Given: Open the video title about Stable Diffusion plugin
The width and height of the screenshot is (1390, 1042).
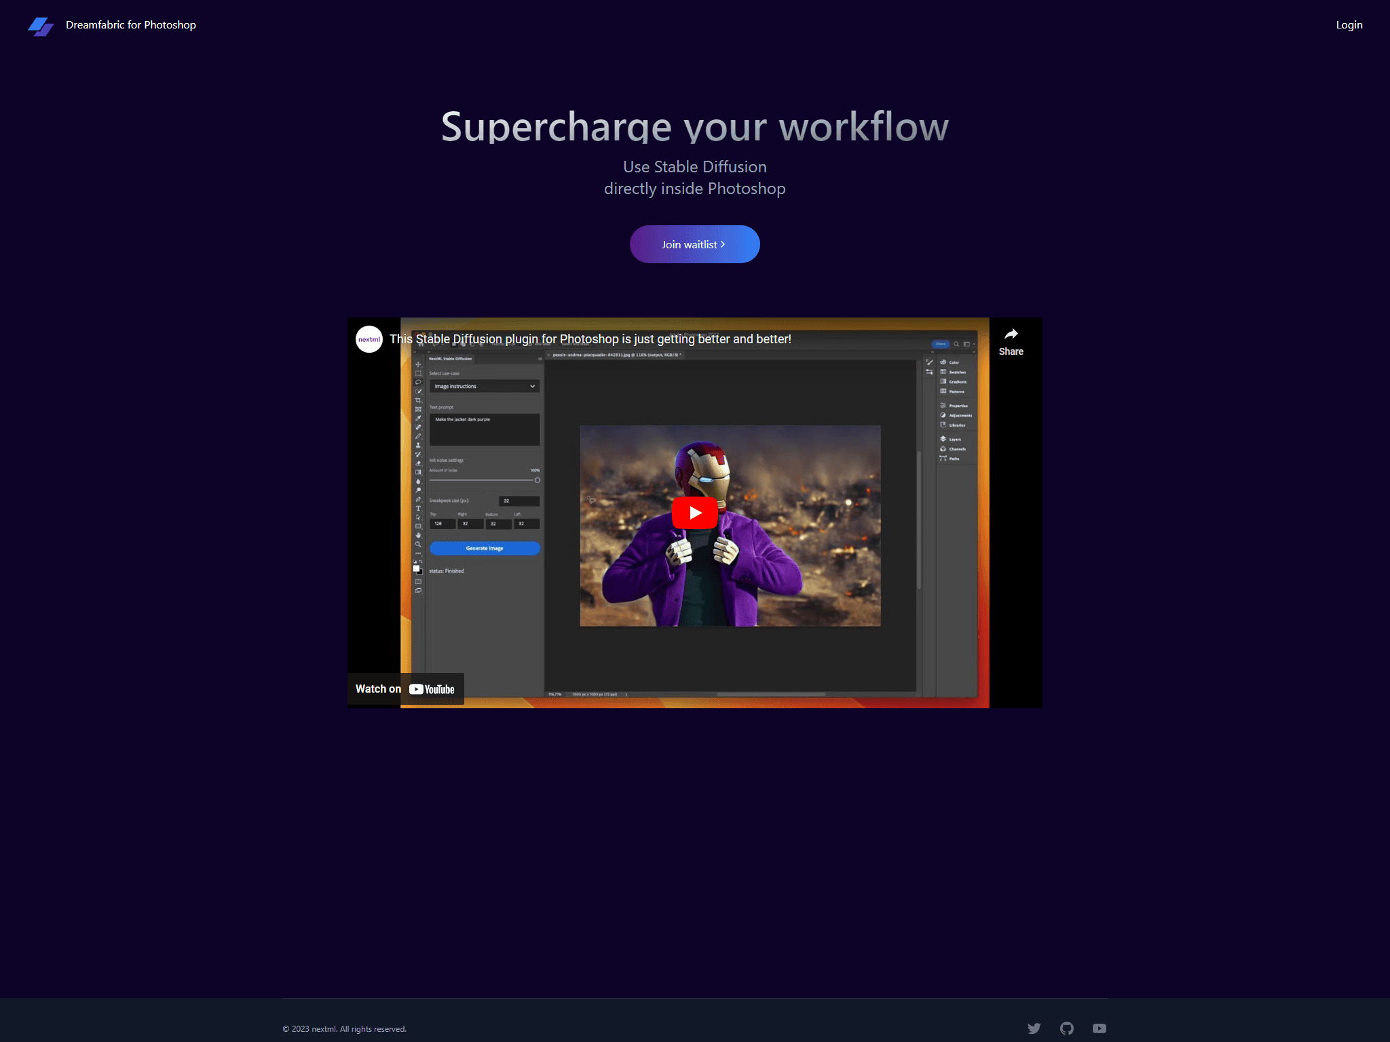Looking at the screenshot, I should (590, 339).
